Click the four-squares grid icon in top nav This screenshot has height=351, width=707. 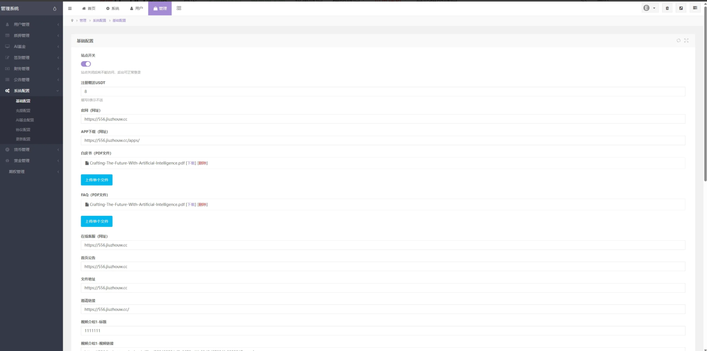tap(179, 8)
